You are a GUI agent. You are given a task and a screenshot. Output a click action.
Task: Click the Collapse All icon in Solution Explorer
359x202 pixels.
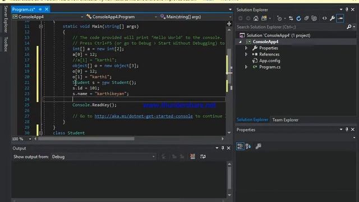point(306,19)
